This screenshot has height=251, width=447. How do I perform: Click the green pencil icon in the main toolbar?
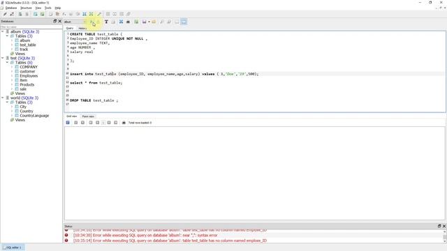point(99,14)
